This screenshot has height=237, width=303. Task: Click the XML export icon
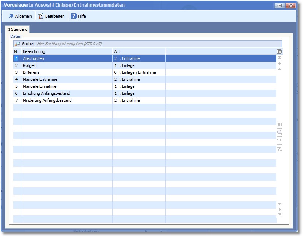click(279, 141)
